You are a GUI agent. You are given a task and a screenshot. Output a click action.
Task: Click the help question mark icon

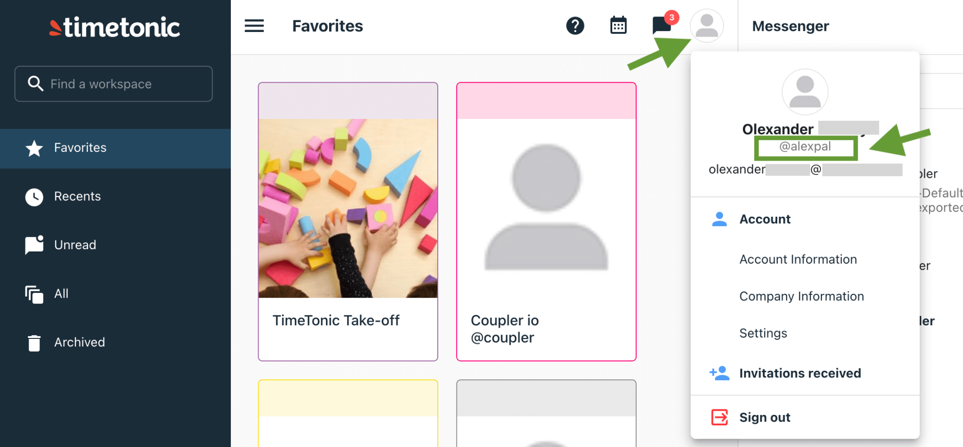575,26
